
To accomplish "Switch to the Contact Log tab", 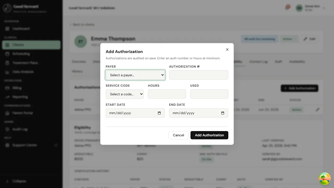I will 258,62.
